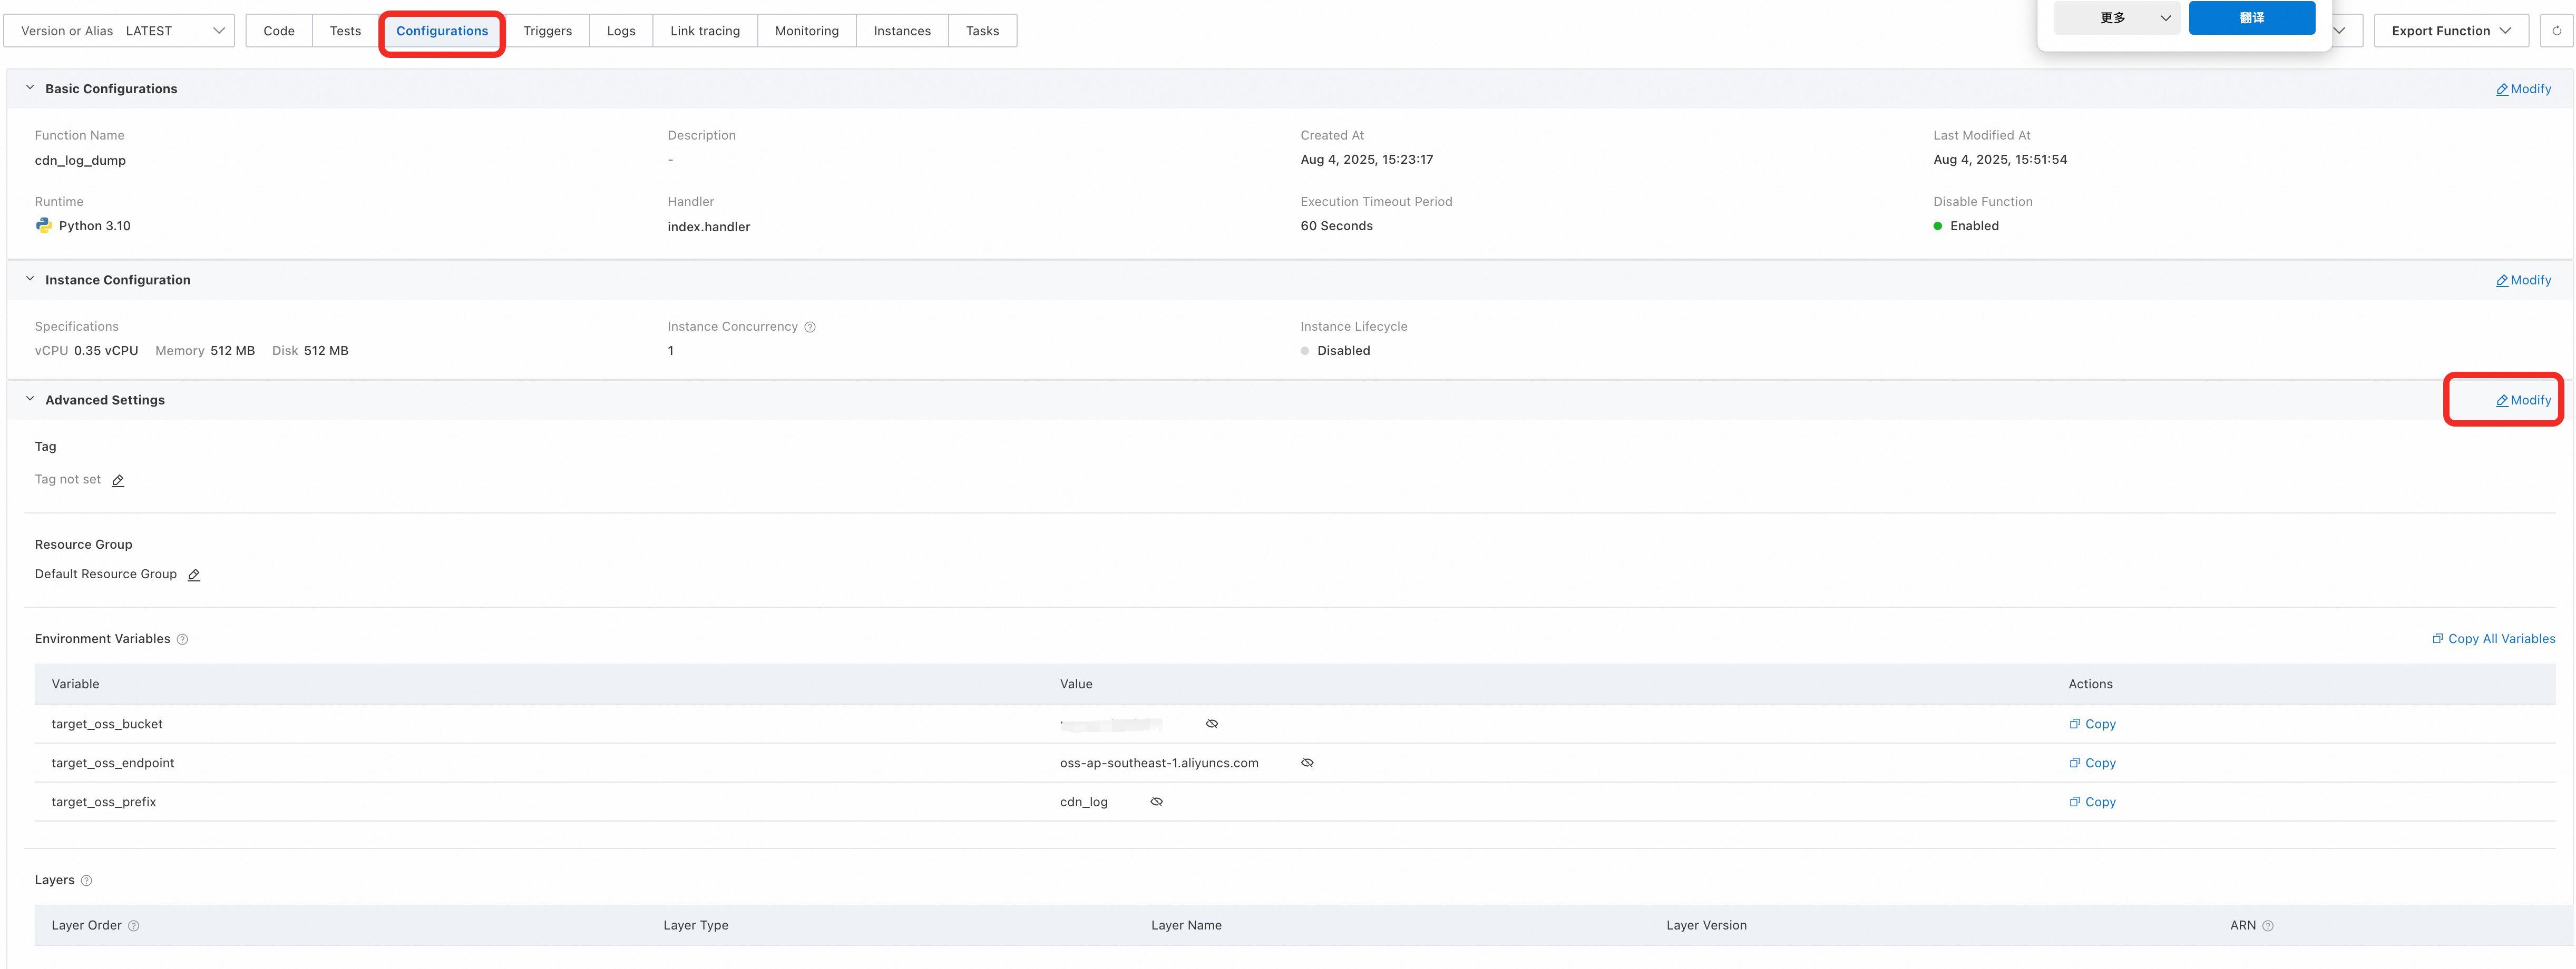This screenshot has width=2576, height=969.
Task: Open the Monitoring tab
Action: click(x=806, y=31)
